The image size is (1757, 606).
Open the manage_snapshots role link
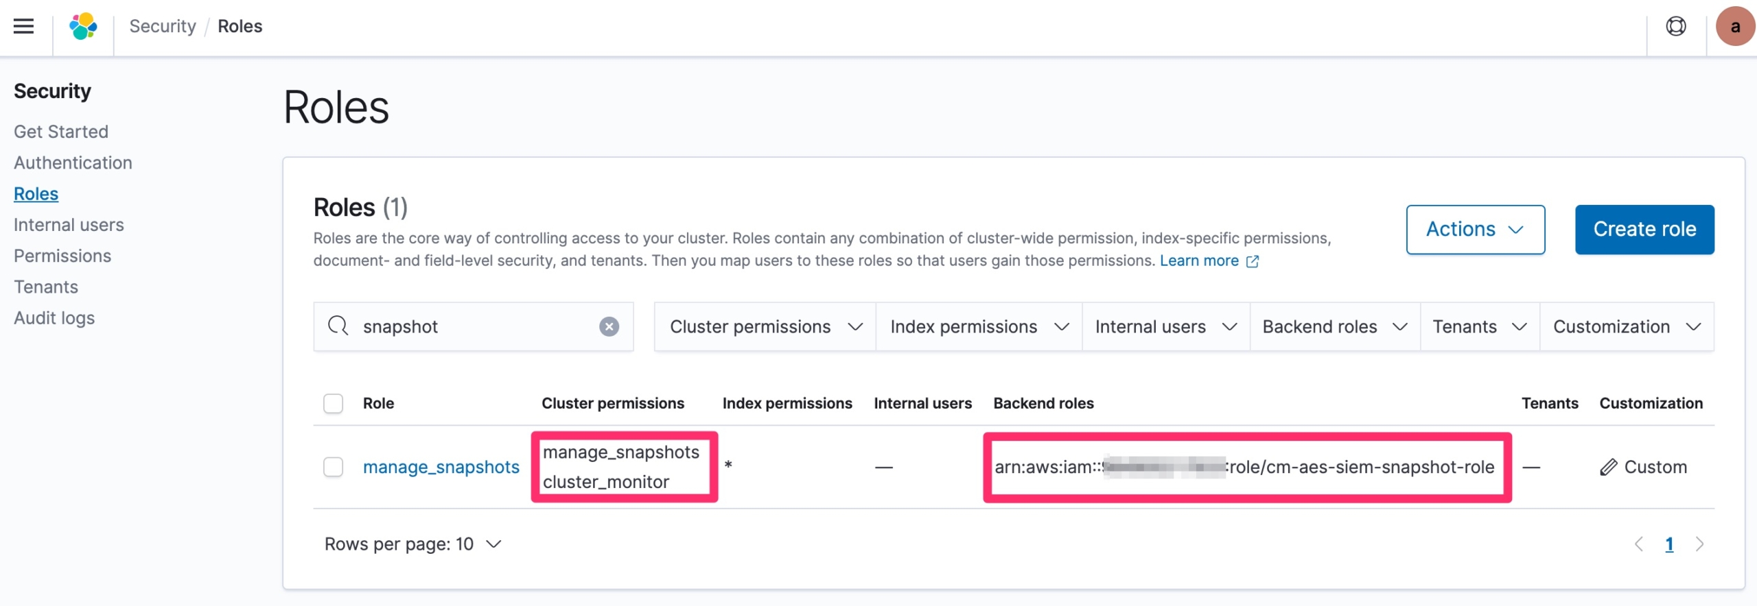(x=441, y=467)
